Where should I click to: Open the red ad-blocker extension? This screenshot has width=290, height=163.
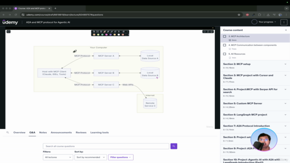pos(247,15)
